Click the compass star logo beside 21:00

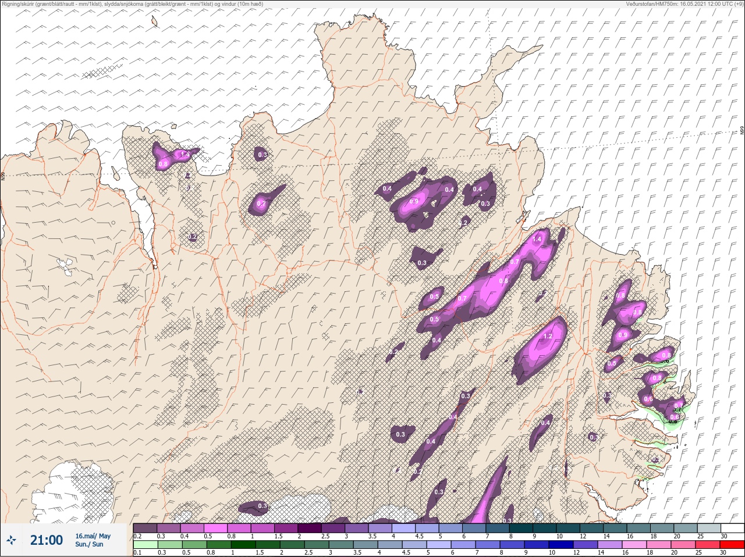[x=11, y=541]
